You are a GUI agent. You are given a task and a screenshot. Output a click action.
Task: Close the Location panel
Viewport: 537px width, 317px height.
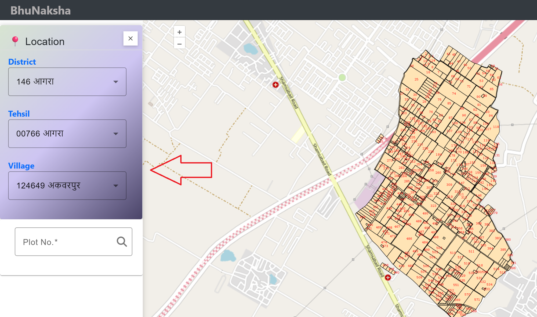pyautogui.click(x=130, y=38)
